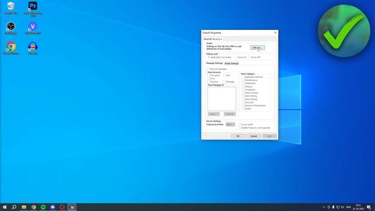Open the OBS Studio desktop shortcut

click(x=11, y=28)
